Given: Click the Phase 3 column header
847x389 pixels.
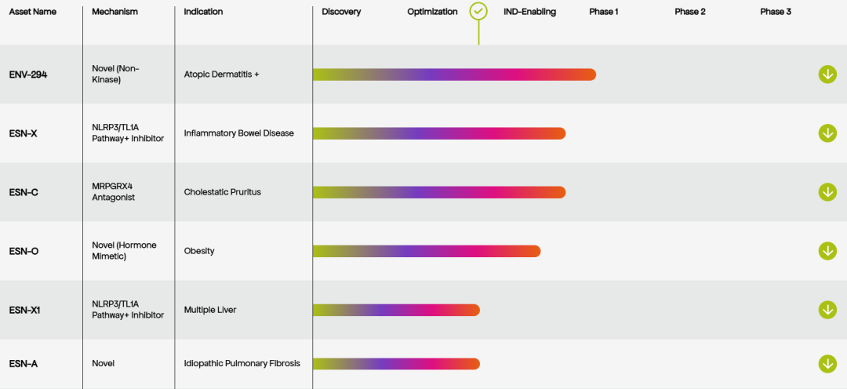Looking at the screenshot, I should coord(776,12).
